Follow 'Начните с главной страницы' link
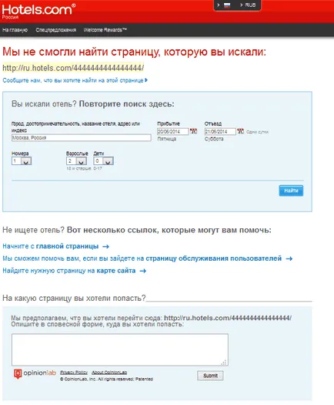Viewport: 334px width, 405px height. 55,246
